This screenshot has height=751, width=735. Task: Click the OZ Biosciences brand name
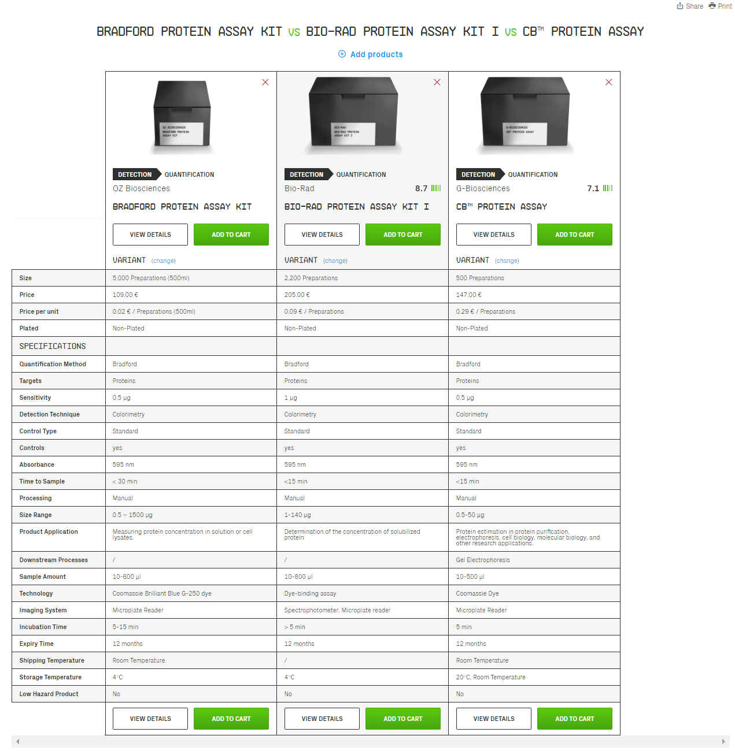pyautogui.click(x=141, y=188)
